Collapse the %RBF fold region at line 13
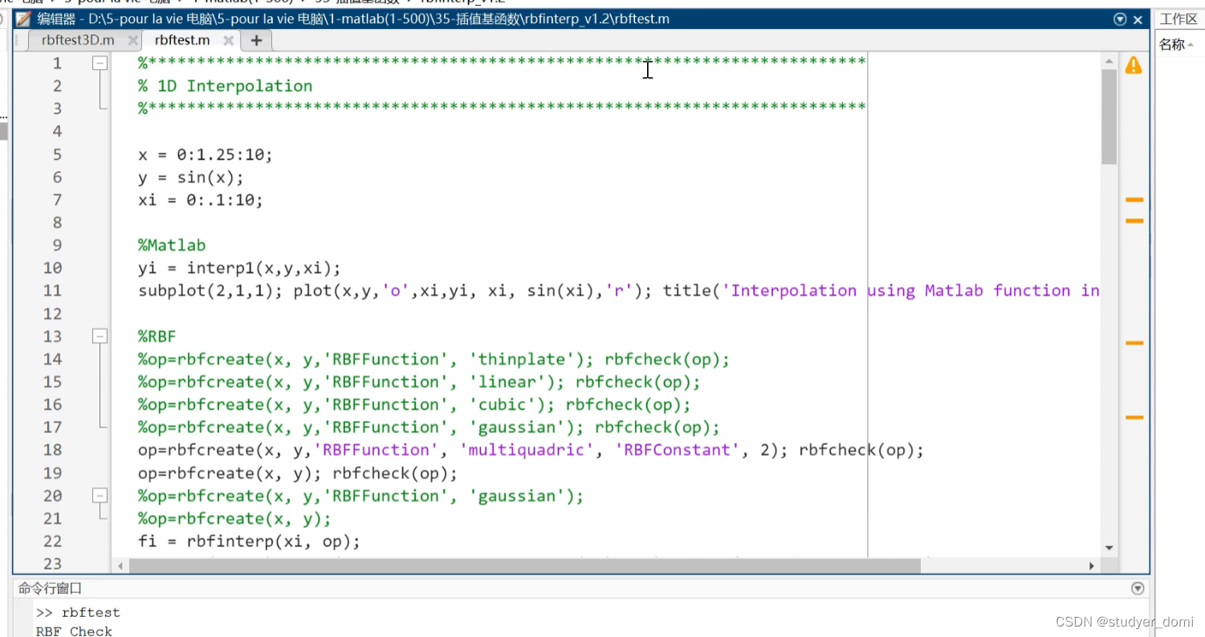Viewport: 1205px width, 637px height. pos(100,336)
